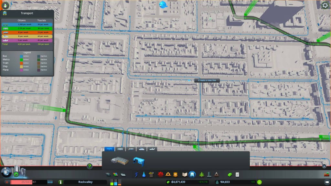Click the Rockvalley city name field

click(85, 182)
